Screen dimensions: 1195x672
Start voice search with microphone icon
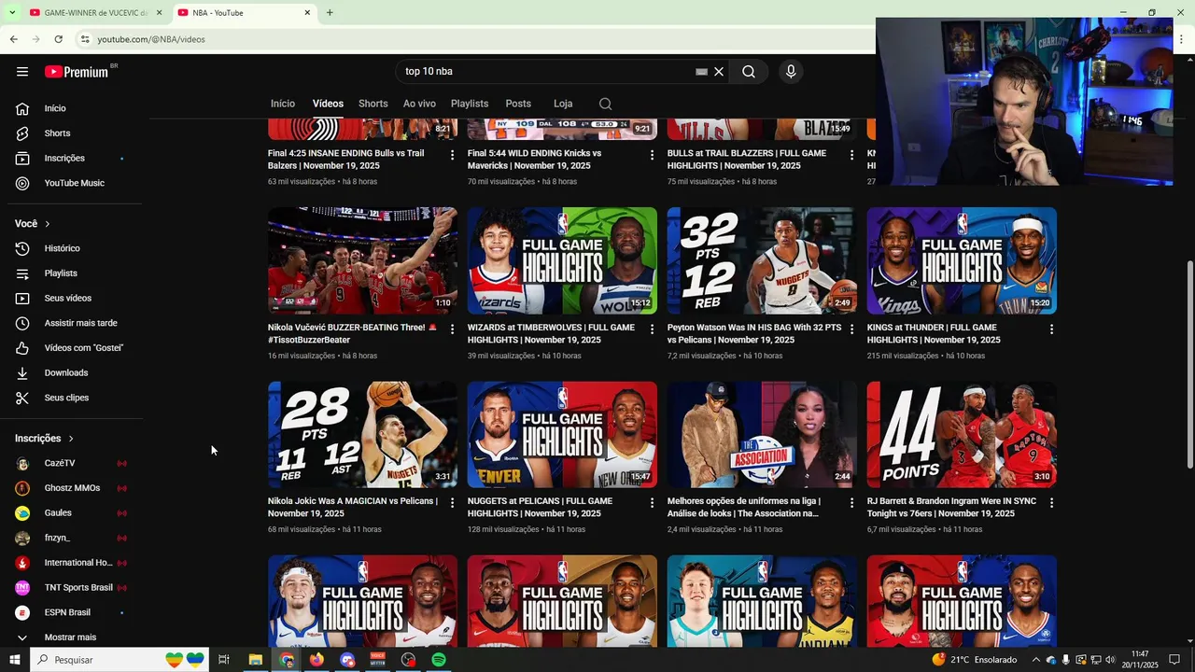click(x=791, y=72)
